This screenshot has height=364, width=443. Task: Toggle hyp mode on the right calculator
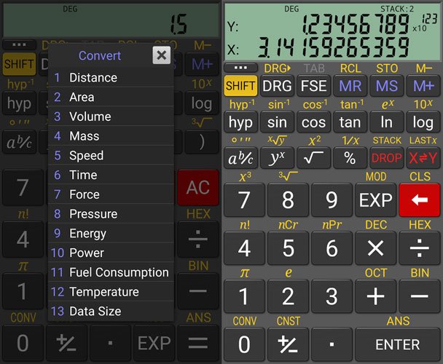click(240, 122)
